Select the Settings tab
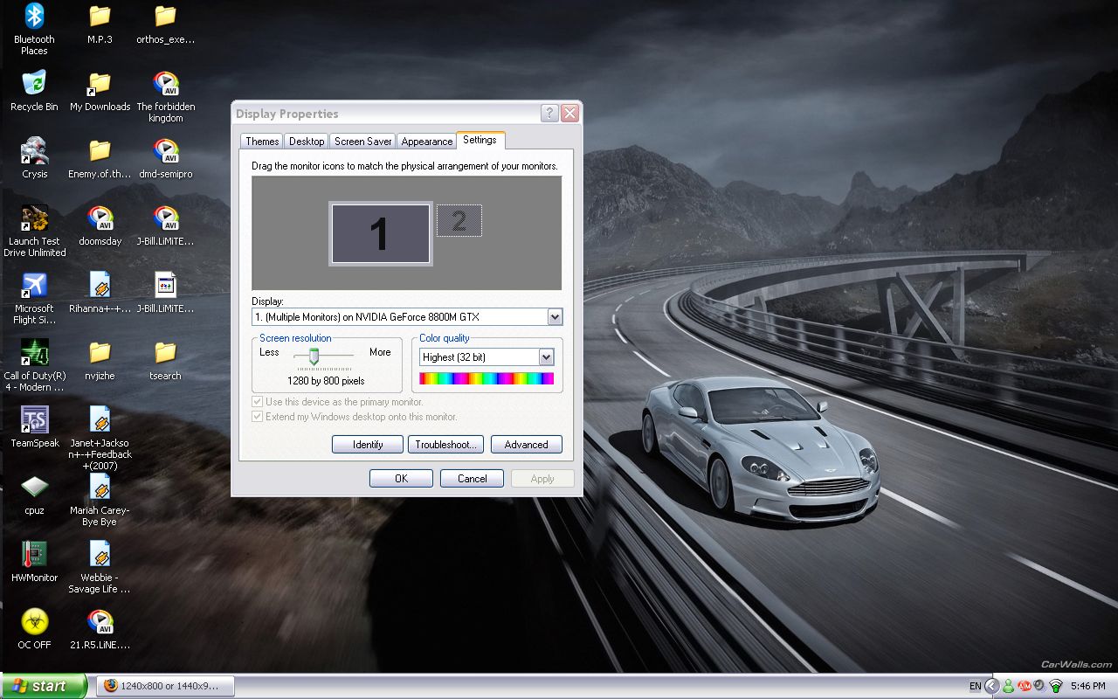The height and width of the screenshot is (699, 1118). [x=480, y=140]
